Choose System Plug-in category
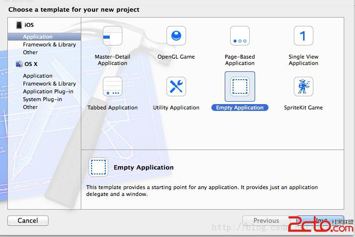The width and height of the screenshot is (355, 237). tap(42, 99)
